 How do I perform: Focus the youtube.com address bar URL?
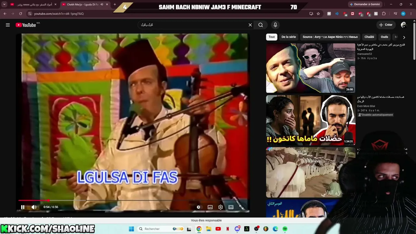point(59,14)
